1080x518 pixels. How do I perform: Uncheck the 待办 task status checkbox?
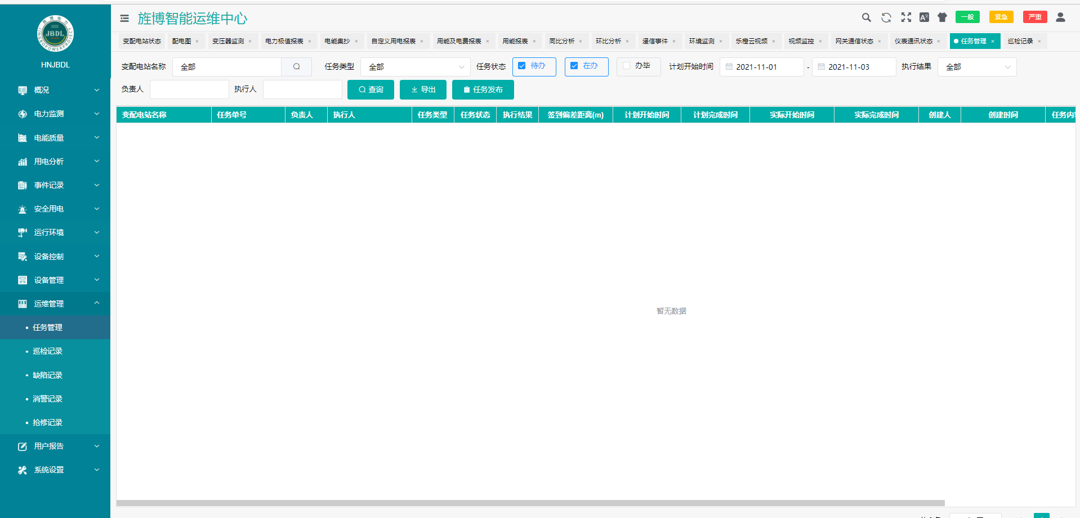(522, 66)
